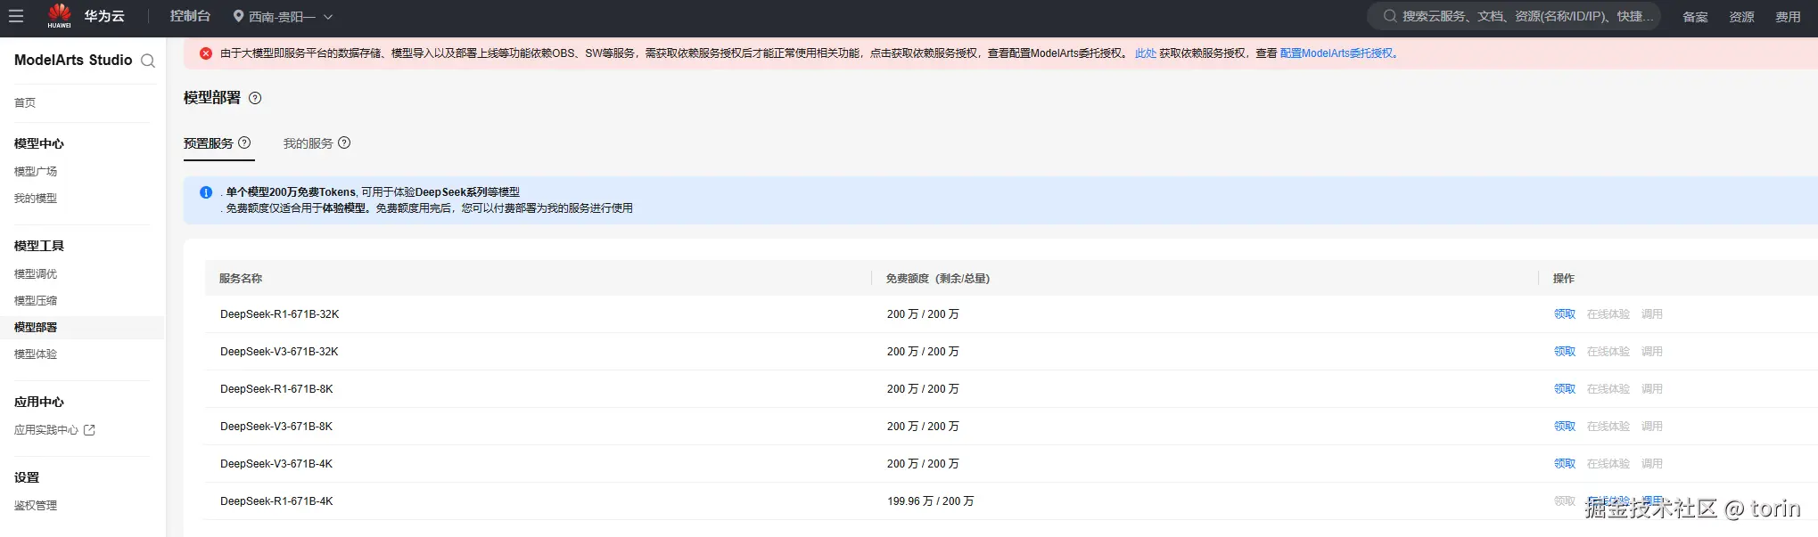The width and height of the screenshot is (1818, 537).
Task: Select the DeepSeek-R1-671B-4K service name
Action: point(276,501)
